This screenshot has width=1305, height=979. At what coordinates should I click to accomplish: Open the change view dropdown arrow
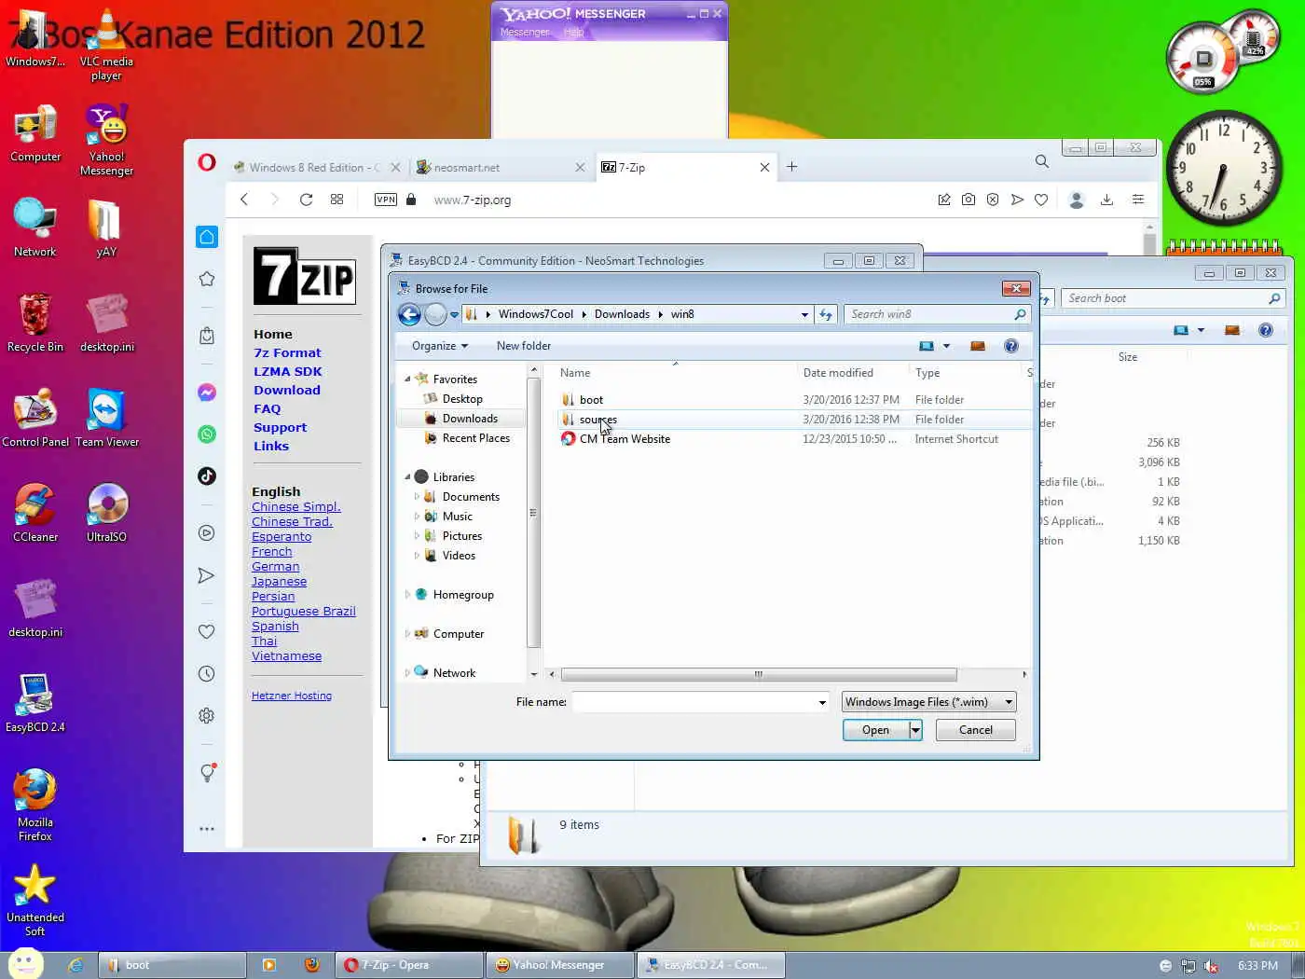(946, 346)
